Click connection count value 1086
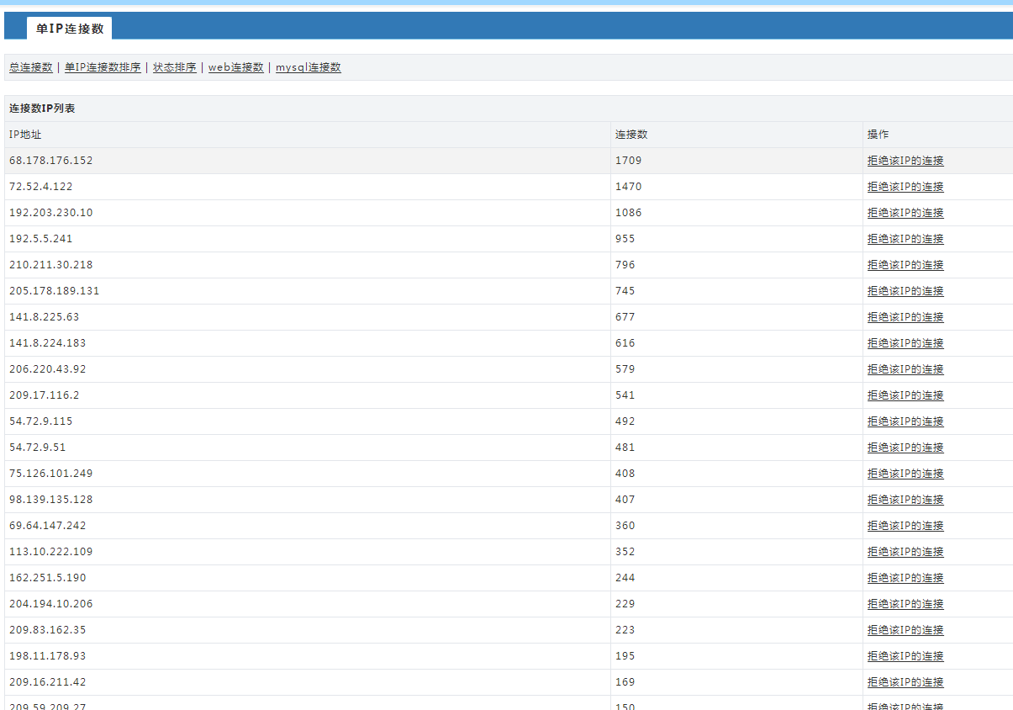 [629, 213]
